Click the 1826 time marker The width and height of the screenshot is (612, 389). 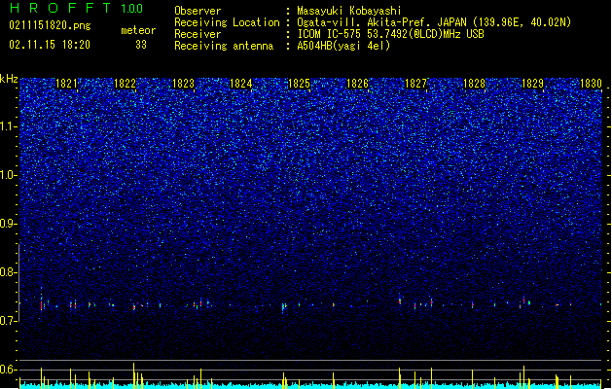pyautogui.click(x=357, y=84)
